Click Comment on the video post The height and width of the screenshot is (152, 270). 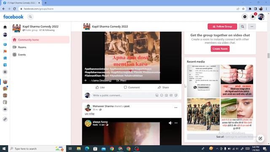click(132, 87)
